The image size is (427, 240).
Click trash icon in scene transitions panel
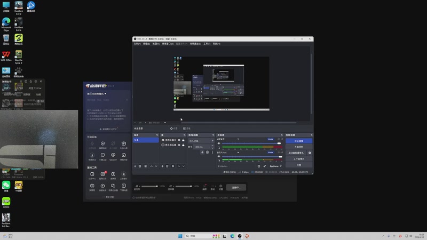coord(208,152)
